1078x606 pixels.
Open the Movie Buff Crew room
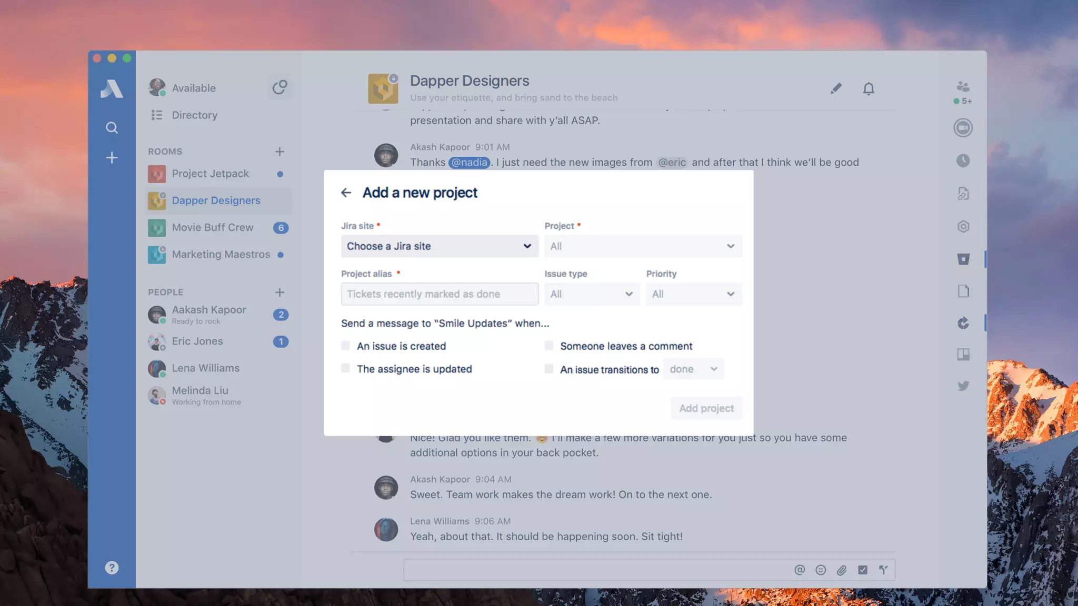click(x=213, y=227)
